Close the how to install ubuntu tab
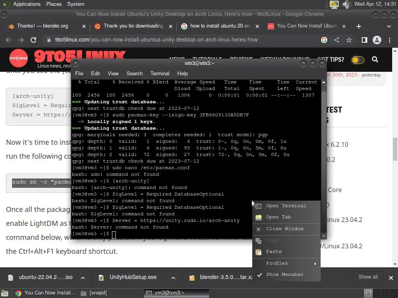 257,26
